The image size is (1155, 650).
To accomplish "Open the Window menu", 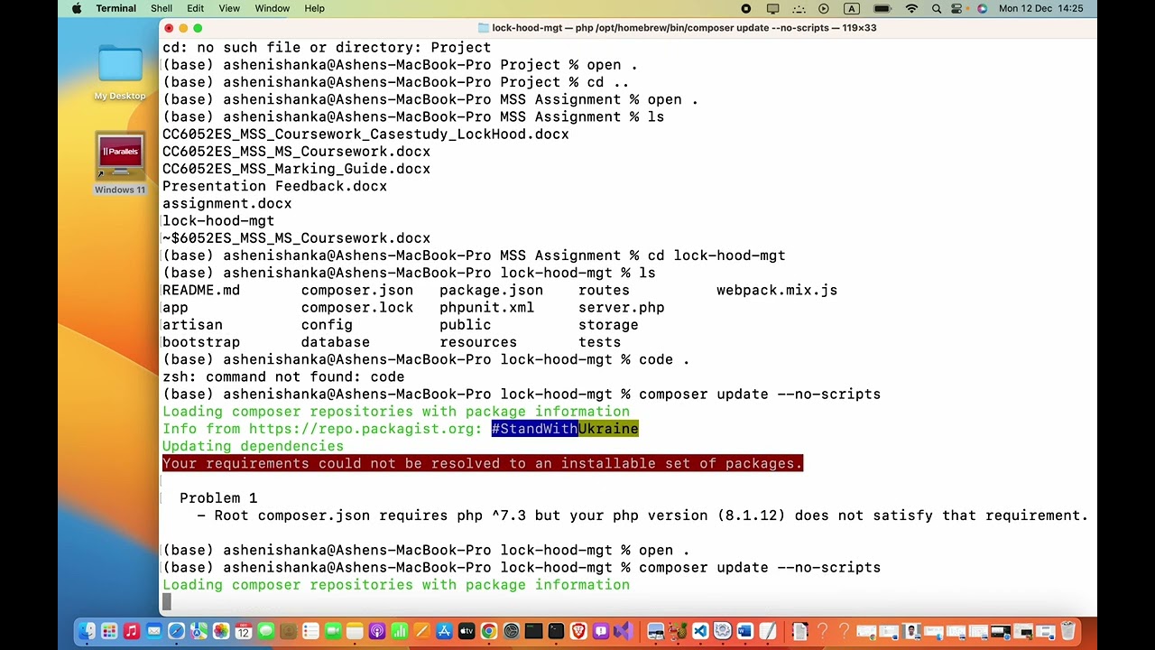I will coord(272,8).
